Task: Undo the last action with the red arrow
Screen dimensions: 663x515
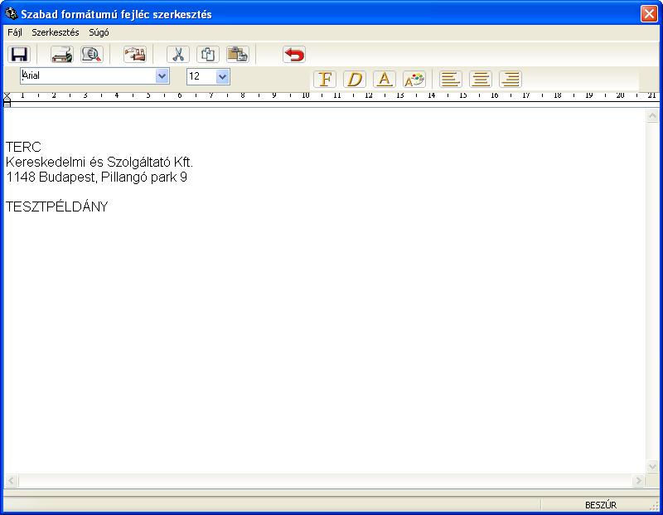Action: [294, 55]
